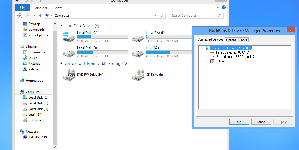Collapse Devices with Removable Storage group
Viewport: 299px width, 150px height.
(x=61, y=64)
